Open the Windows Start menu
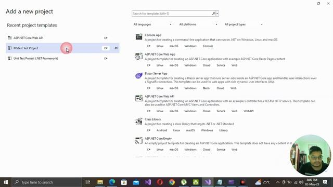Screen dimensions: 333x187 [x=6, y=182]
